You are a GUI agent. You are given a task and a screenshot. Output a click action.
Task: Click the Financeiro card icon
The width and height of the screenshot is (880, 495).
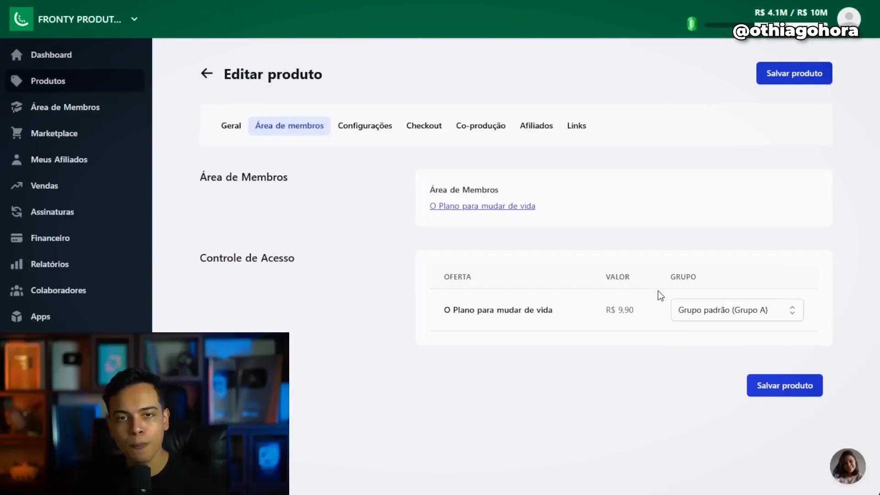(16, 238)
